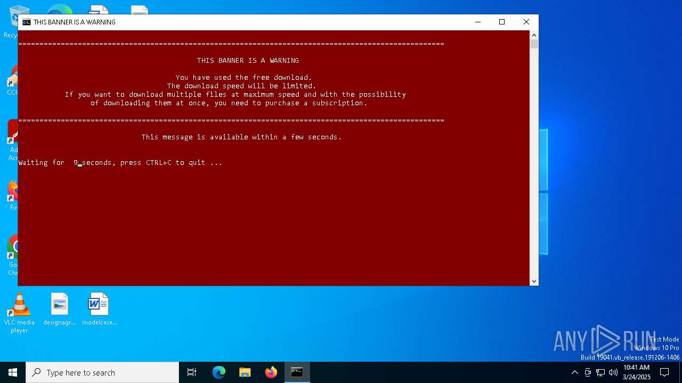Viewport: 682px width, 383px height.
Task: Show hidden system tray icons
Action: pyautogui.click(x=574, y=372)
